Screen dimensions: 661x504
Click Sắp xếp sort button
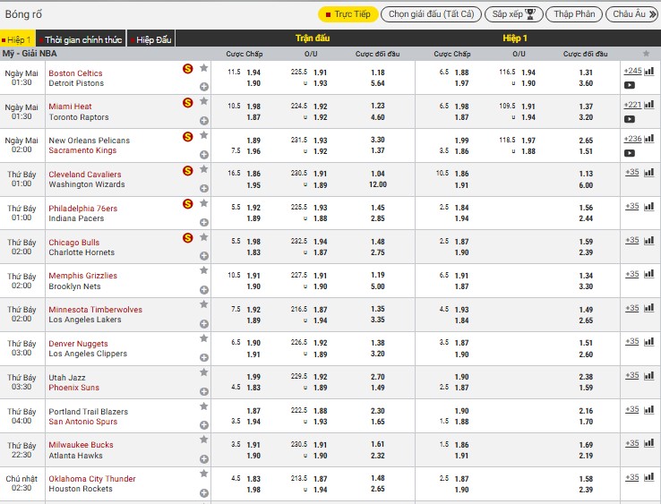(x=514, y=14)
